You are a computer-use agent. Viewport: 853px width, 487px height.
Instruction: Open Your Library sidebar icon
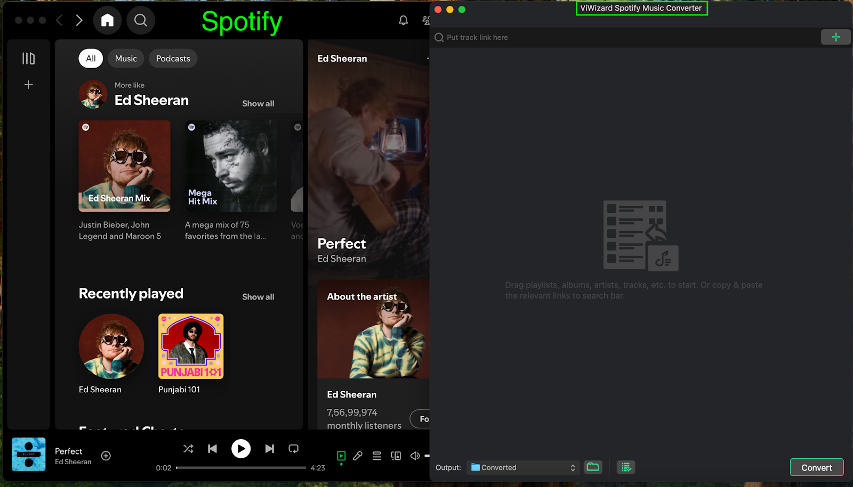pyautogui.click(x=28, y=59)
